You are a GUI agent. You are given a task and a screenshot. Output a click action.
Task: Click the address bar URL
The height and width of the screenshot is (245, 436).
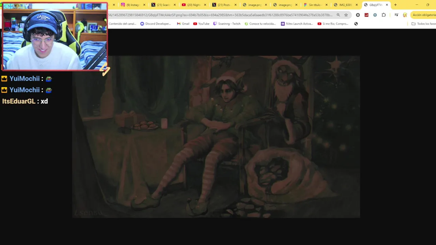coord(220,15)
